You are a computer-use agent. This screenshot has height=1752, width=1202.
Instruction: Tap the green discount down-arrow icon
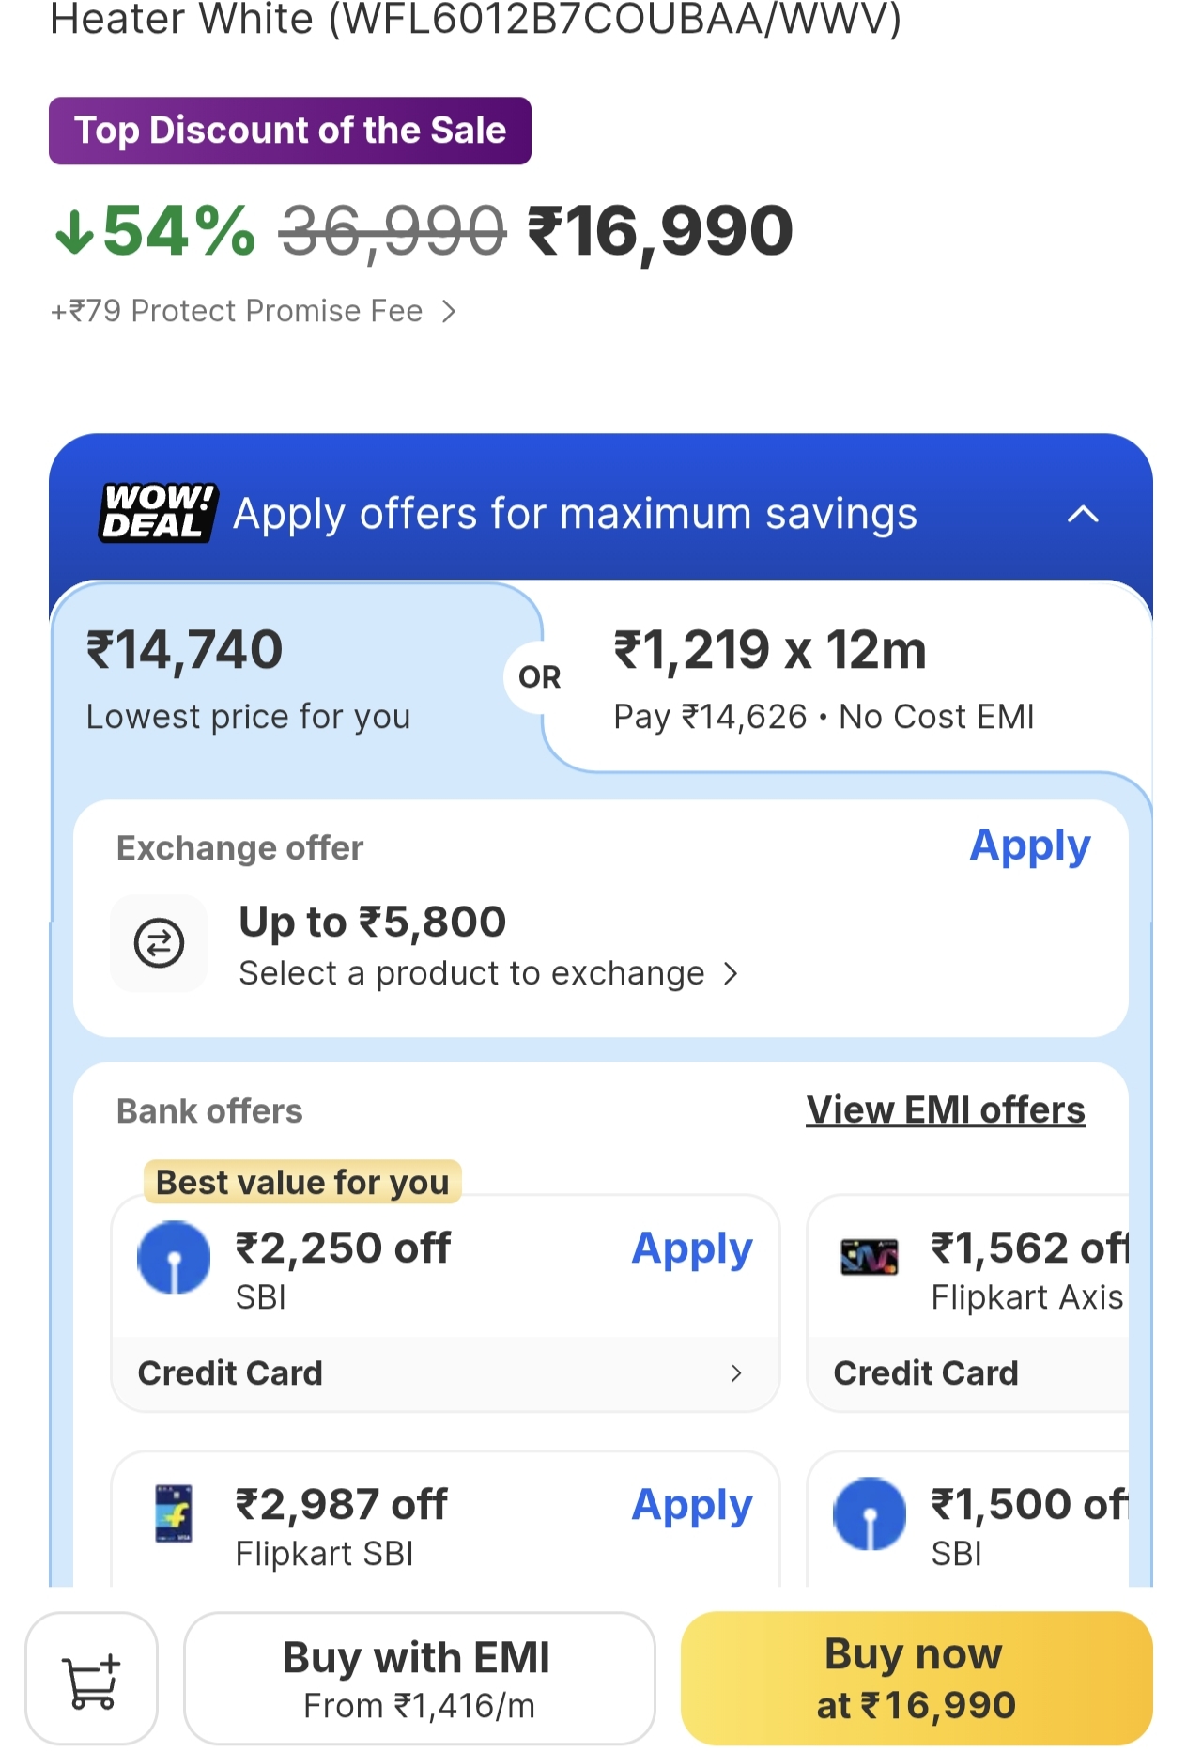tap(74, 232)
